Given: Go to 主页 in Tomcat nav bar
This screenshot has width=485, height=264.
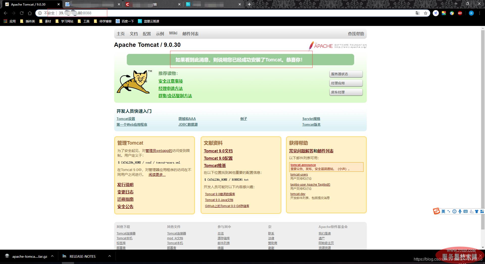Looking at the screenshot, I should 120,34.
